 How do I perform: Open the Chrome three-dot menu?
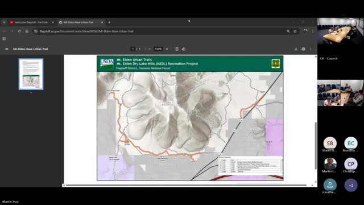(x=313, y=31)
